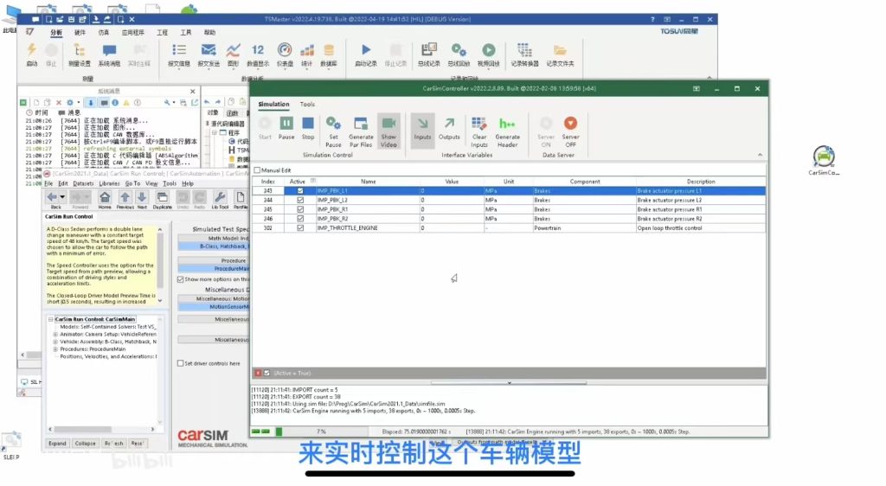Viewport: 886px width, 486px height.
Task: Open the system messages icon in TSMaster
Action: 109,54
